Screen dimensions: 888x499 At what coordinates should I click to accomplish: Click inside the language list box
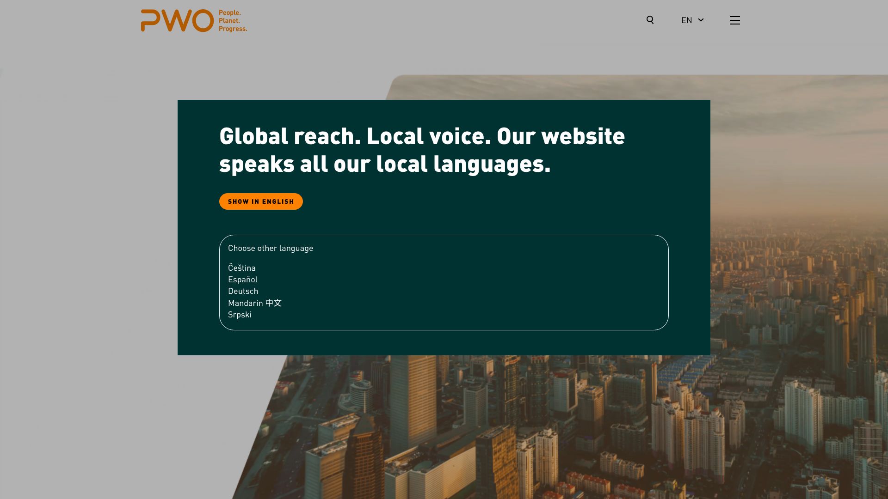pyautogui.click(x=462, y=286)
